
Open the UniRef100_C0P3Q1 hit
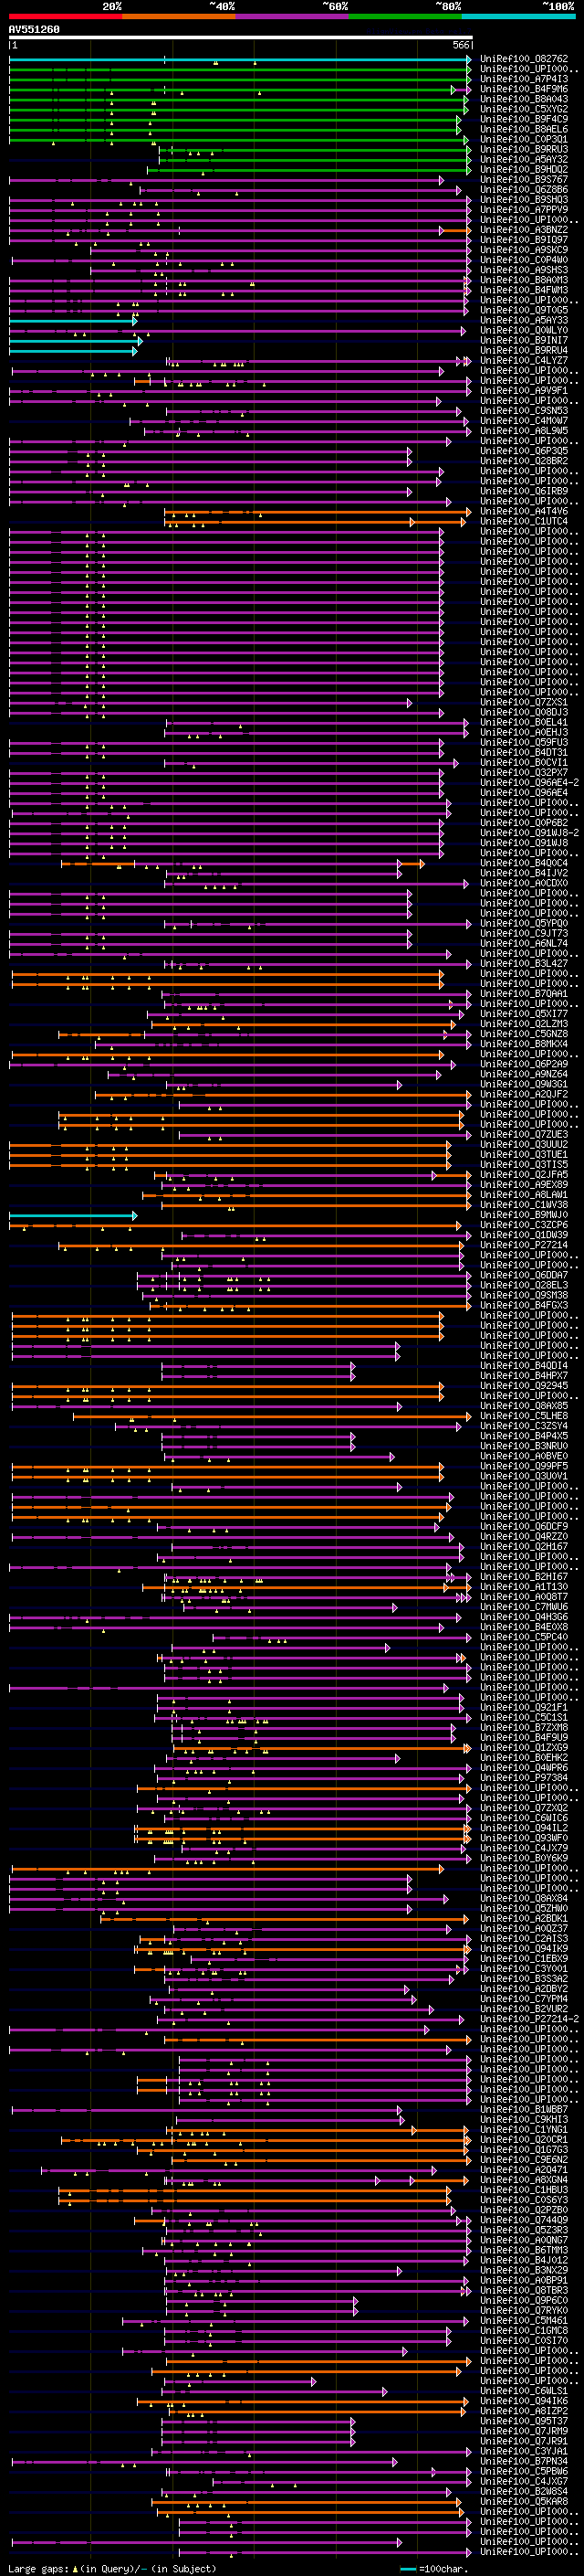click(524, 139)
